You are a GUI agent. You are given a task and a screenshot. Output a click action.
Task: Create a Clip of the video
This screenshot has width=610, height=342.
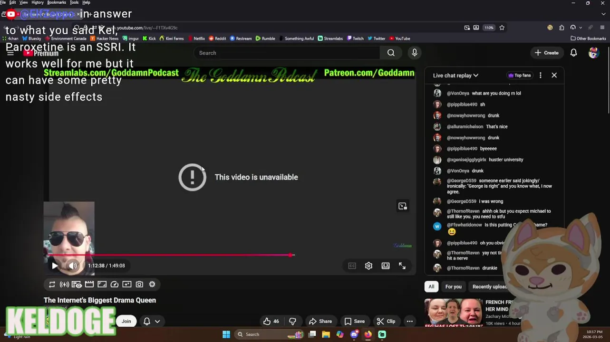[x=386, y=321]
